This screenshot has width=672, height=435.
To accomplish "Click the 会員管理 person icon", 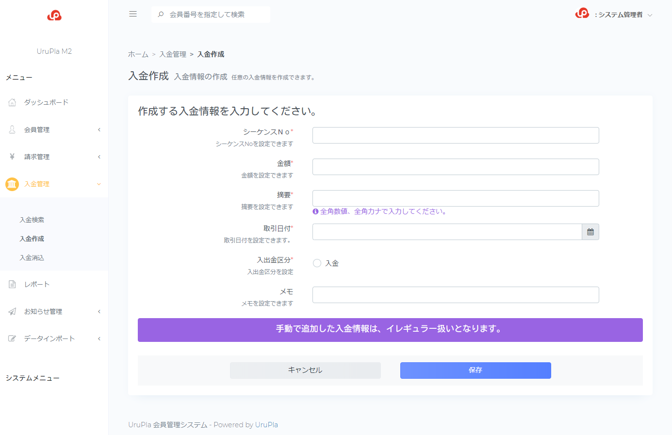I will tap(12, 129).
